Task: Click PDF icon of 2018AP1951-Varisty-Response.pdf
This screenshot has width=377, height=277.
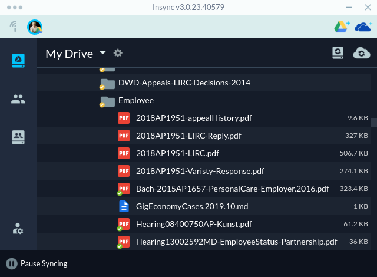Action: [x=124, y=171]
